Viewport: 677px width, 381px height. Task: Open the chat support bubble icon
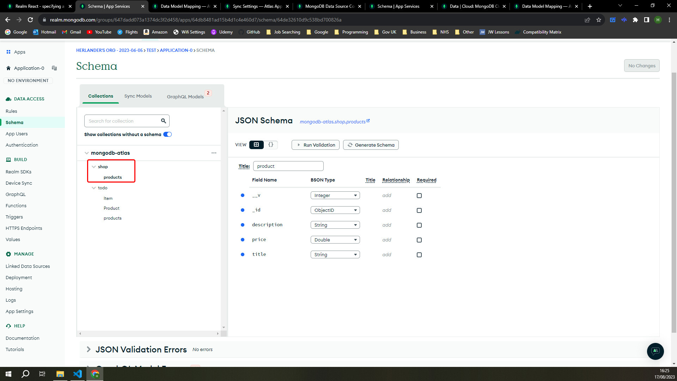pyautogui.click(x=655, y=351)
